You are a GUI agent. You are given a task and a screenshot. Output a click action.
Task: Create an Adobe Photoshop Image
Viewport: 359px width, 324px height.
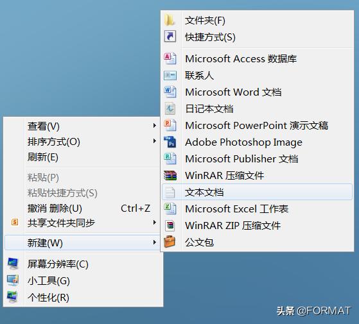257,142
